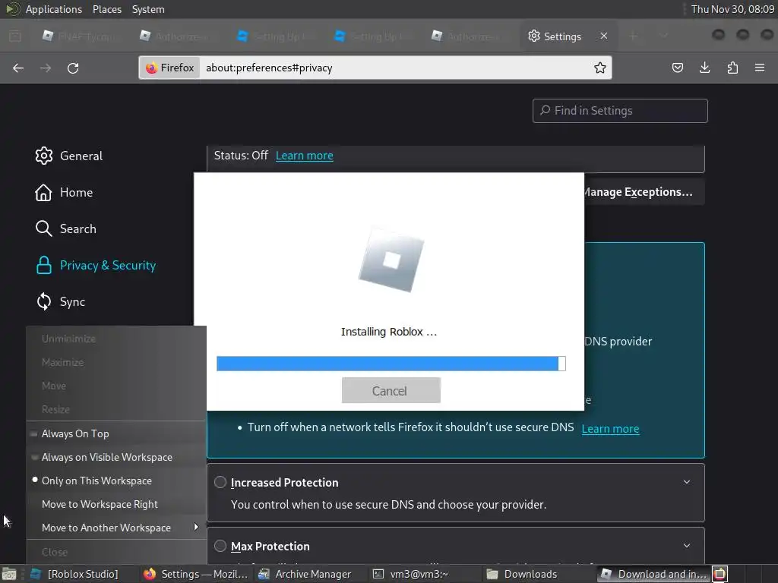The width and height of the screenshot is (778, 583).
Task: Expand the Increased Protection chevron
Action: (x=687, y=482)
